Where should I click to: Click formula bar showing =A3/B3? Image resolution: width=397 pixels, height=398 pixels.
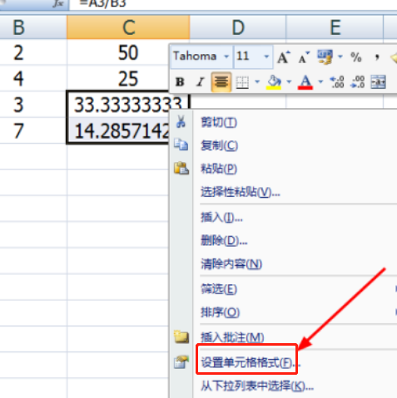point(233,4)
